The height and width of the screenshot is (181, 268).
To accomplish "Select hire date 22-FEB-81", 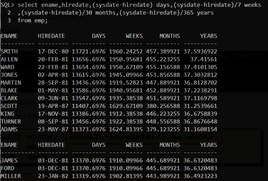I will coord(53,67).
